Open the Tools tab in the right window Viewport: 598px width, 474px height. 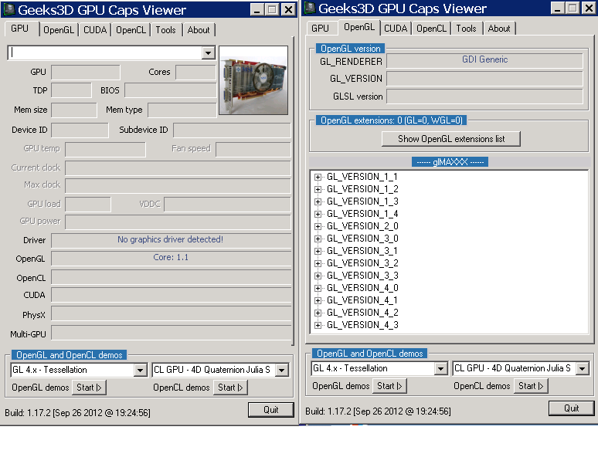[x=466, y=29]
